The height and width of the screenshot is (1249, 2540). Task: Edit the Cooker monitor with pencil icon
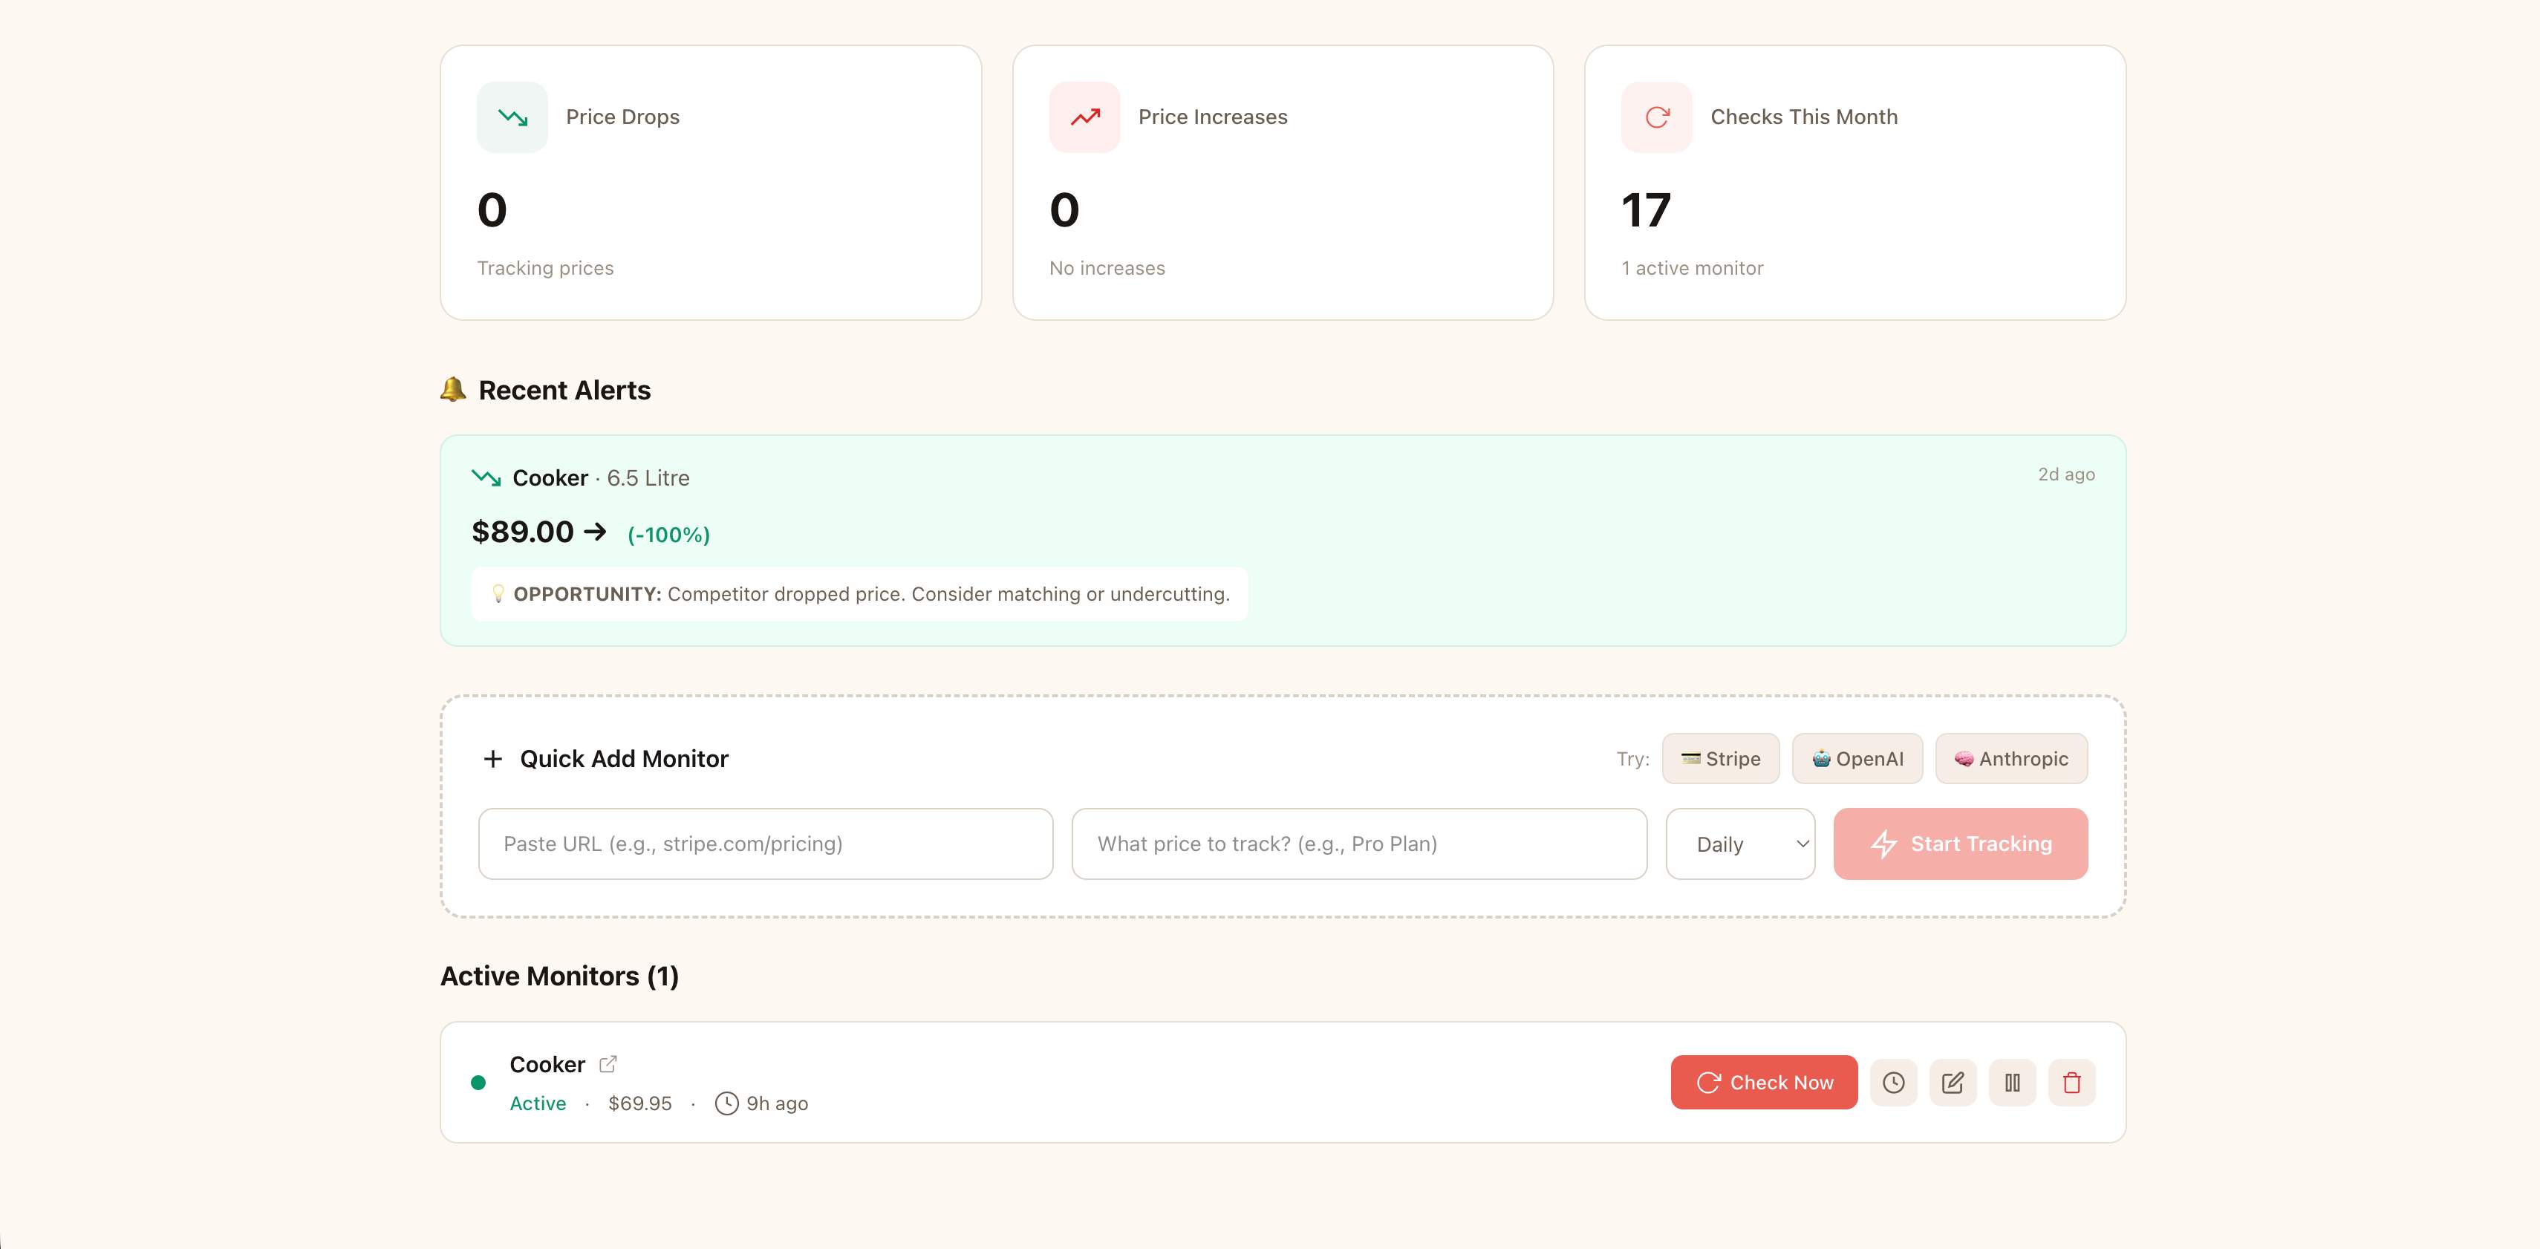1953,1081
